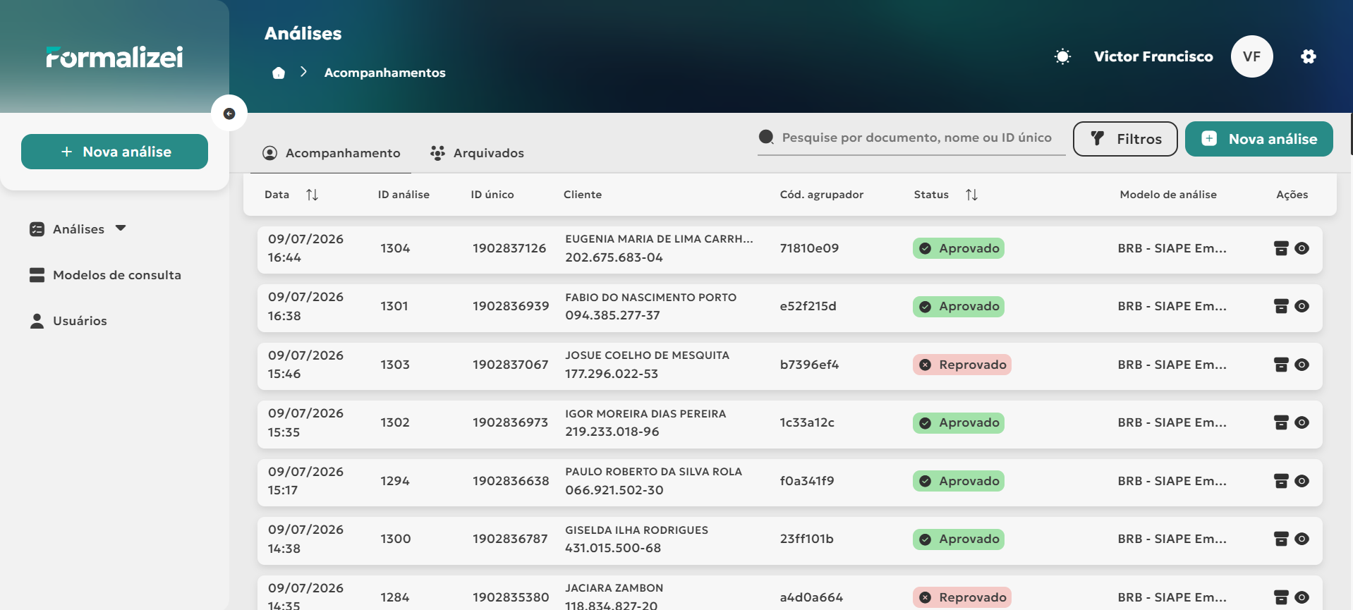Click the sidebar Nova análise button
Viewport: 1353px width, 610px height.
coord(114,152)
